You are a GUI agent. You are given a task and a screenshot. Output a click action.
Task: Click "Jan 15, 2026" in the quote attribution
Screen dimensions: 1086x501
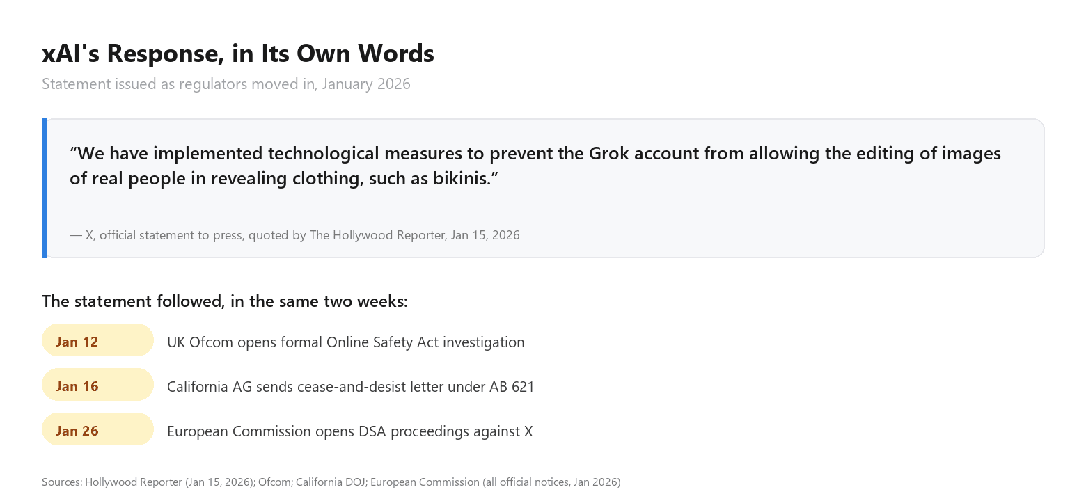(485, 235)
